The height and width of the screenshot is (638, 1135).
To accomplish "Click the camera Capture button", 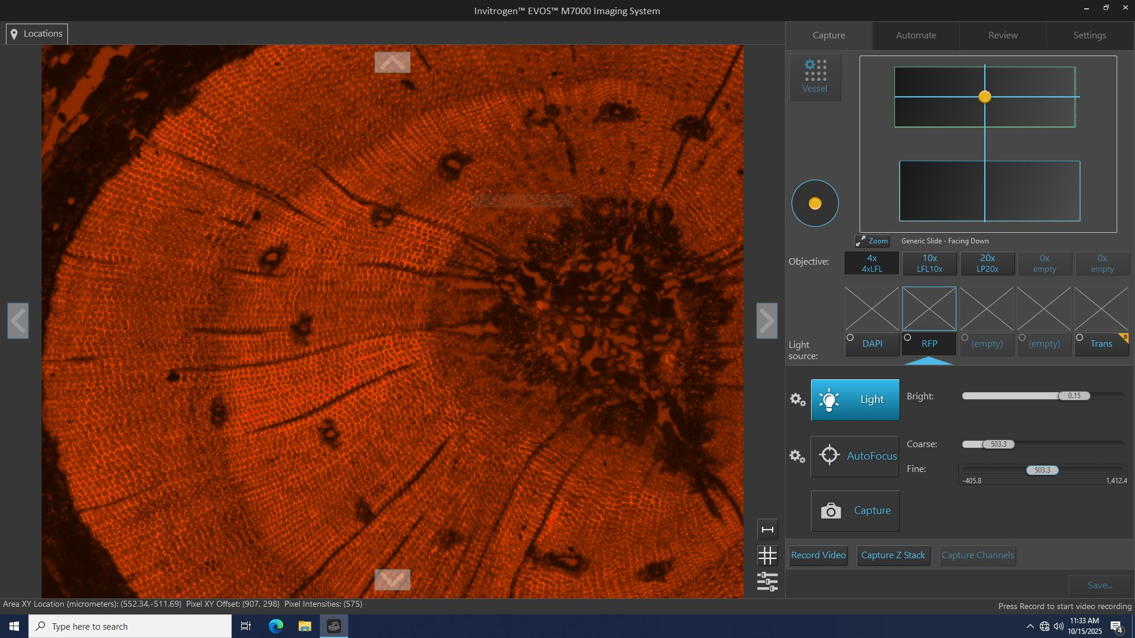I will tap(855, 510).
